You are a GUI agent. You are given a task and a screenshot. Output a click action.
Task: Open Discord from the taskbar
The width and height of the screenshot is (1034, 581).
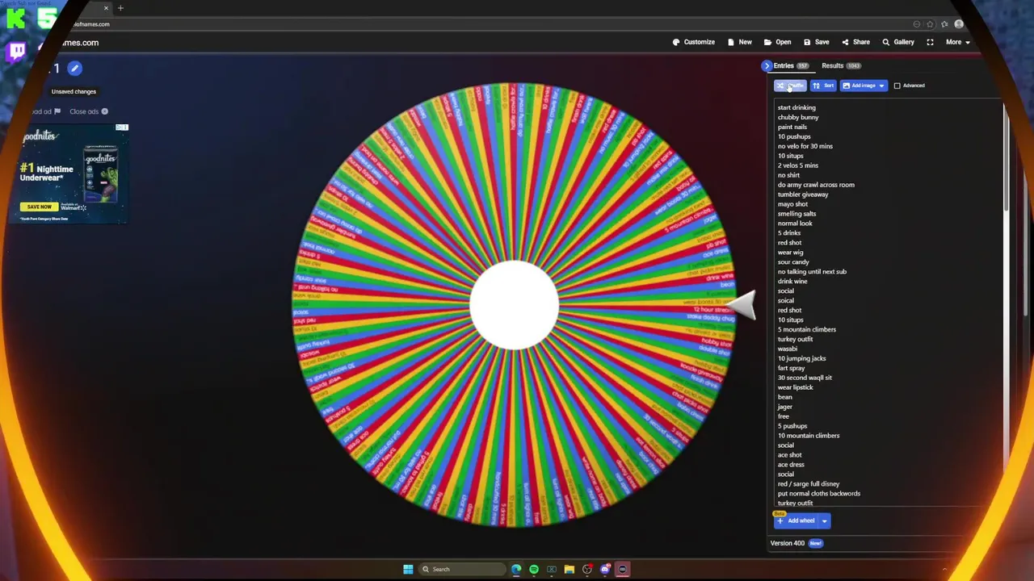(605, 570)
